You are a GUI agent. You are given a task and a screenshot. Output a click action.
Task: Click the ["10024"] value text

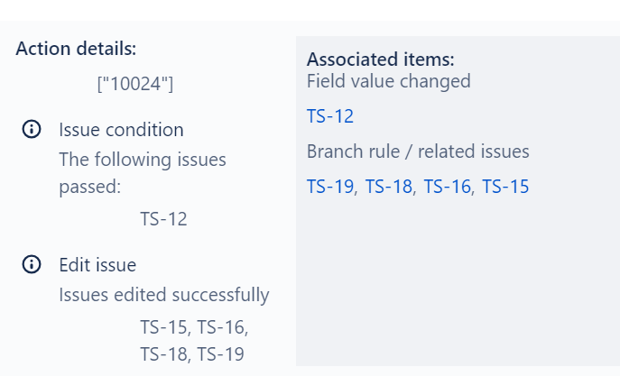click(135, 84)
